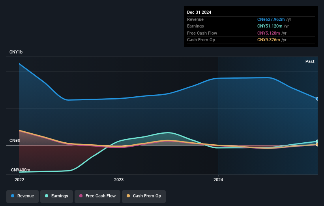Click the orange Cash From Op end data point

point(317,144)
